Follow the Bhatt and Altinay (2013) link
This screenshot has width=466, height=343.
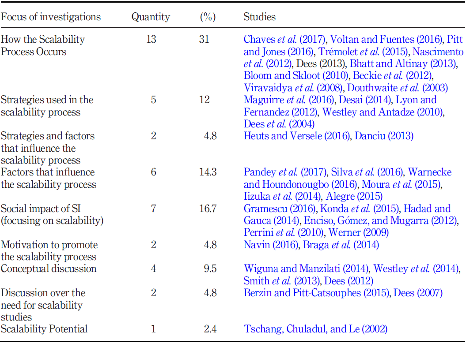pyautogui.click(x=402, y=63)
